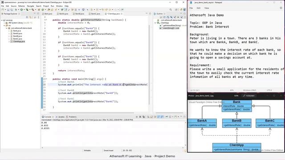Maximize the editor area
This screenshot has height=160, width=285.
coord(150,14)
